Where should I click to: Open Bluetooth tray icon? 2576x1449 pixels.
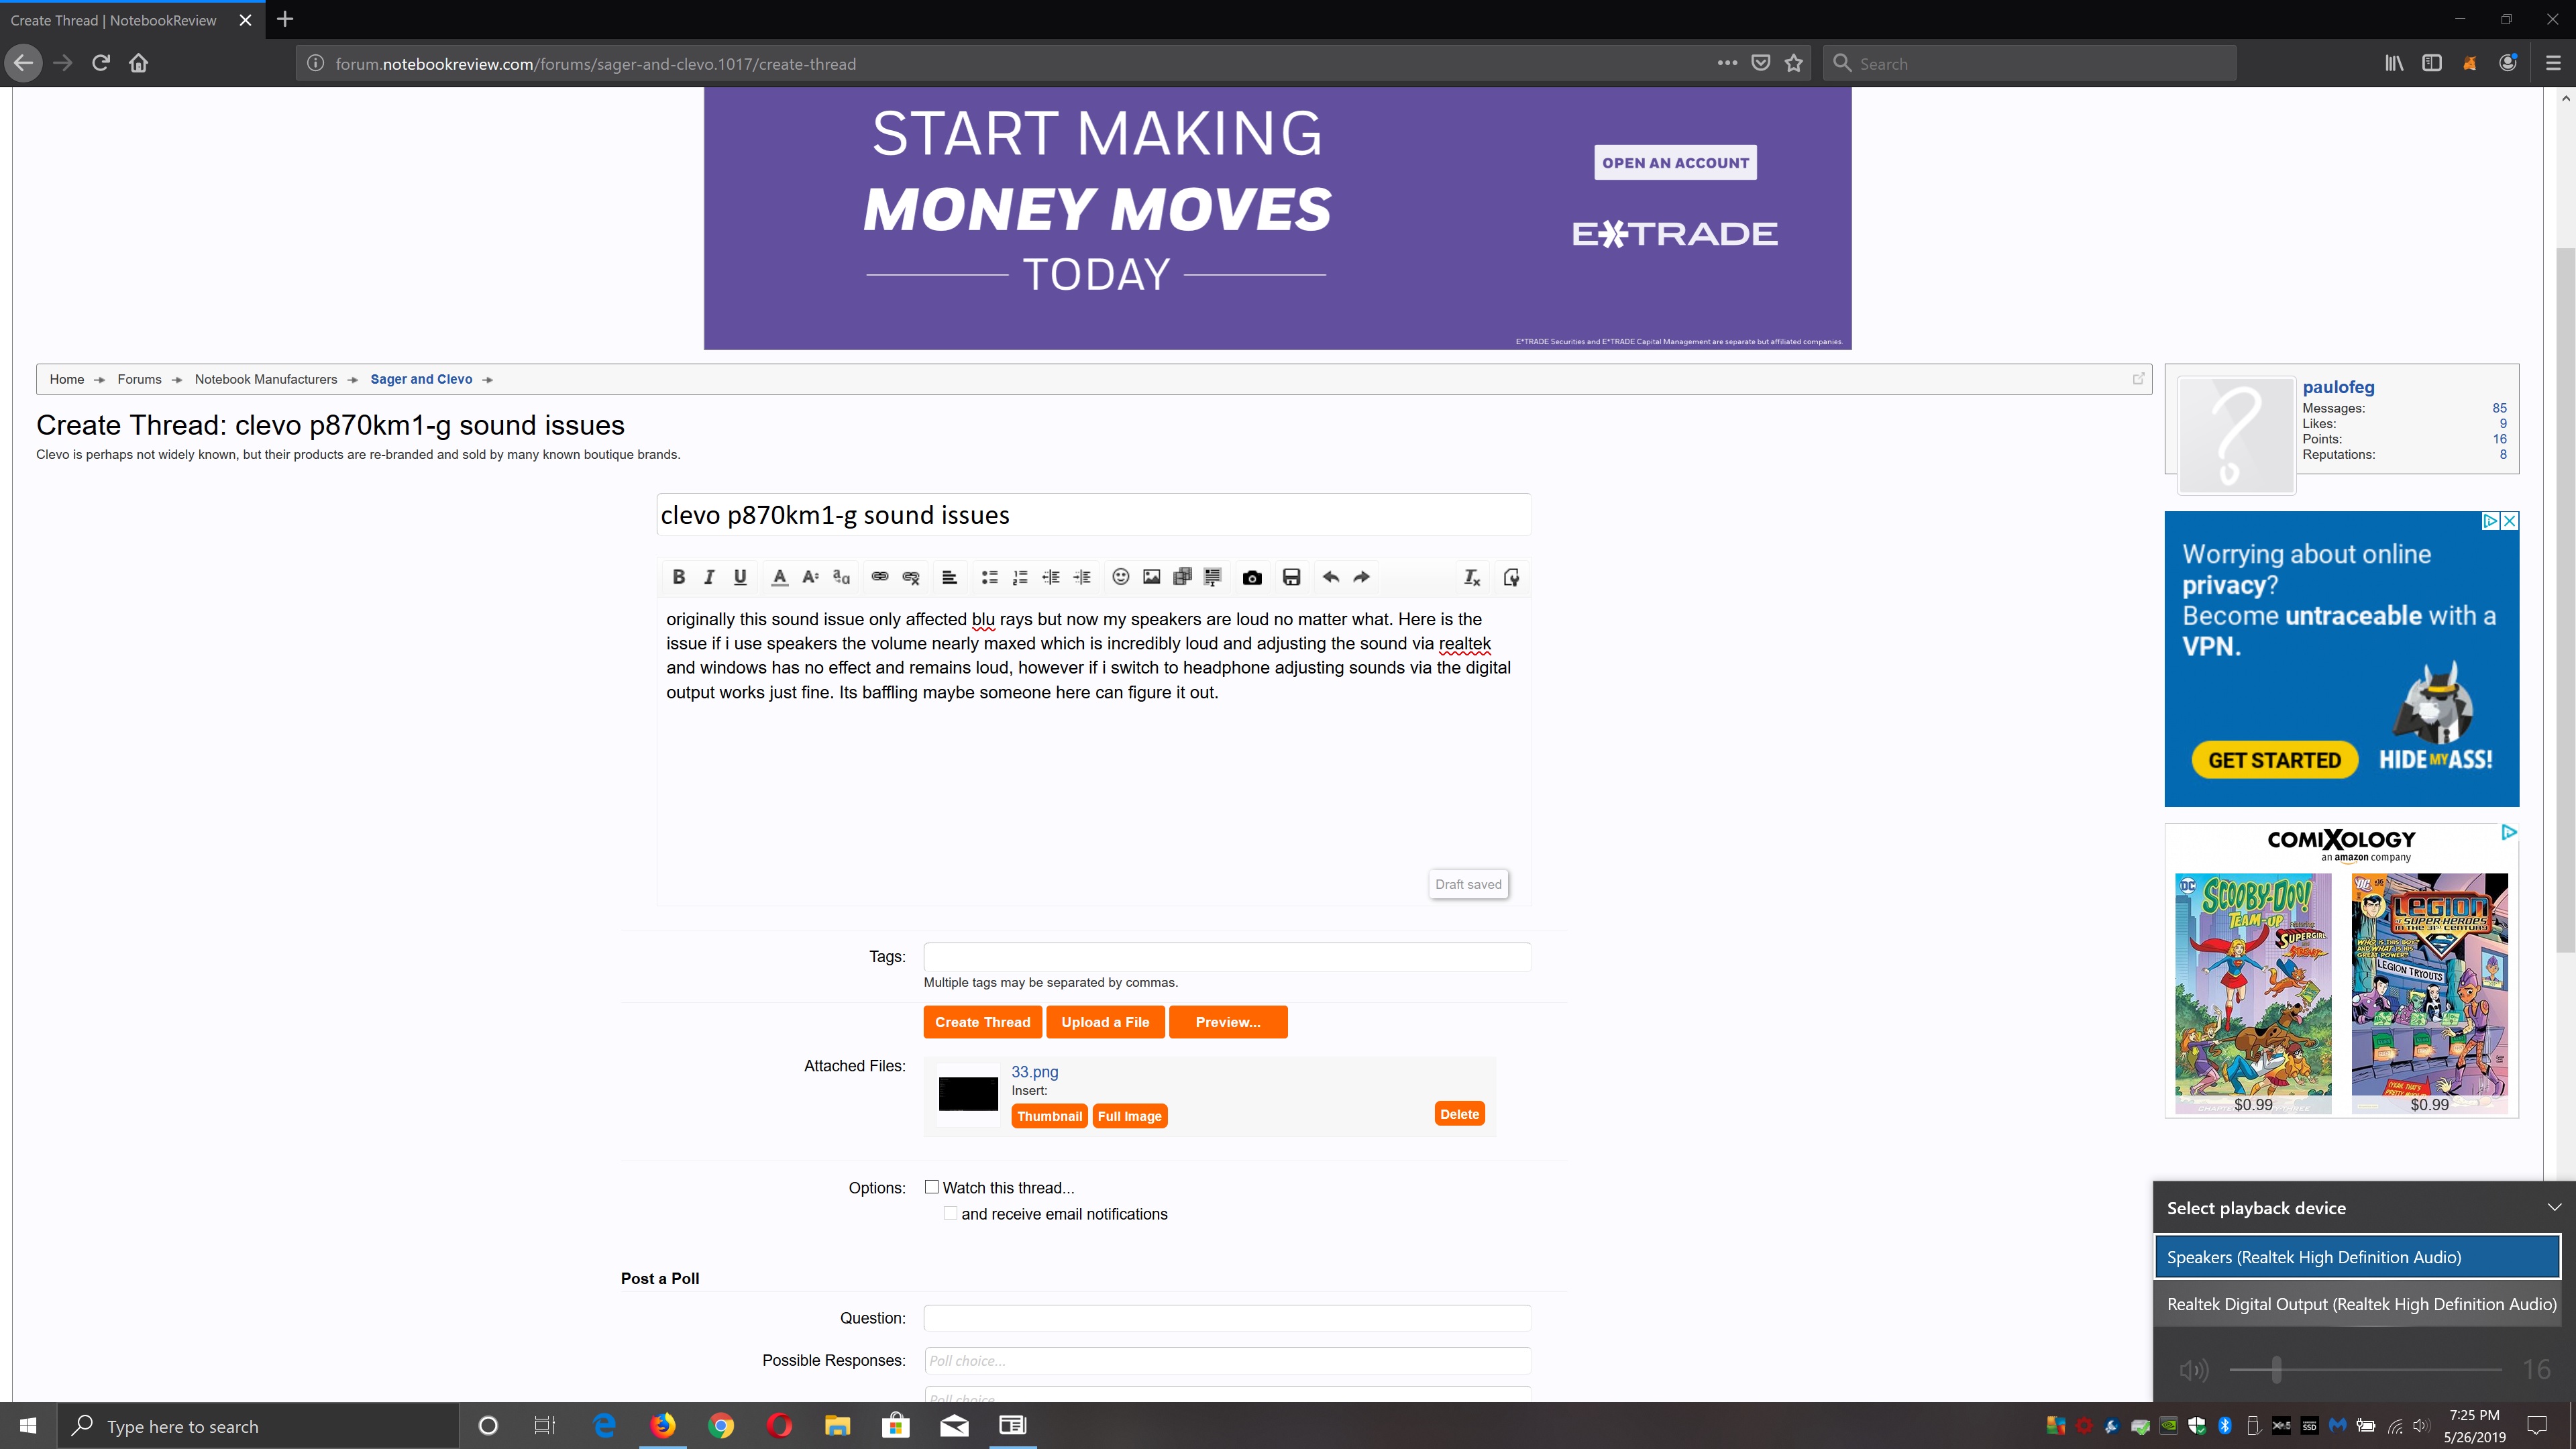click(2225, 1425)
